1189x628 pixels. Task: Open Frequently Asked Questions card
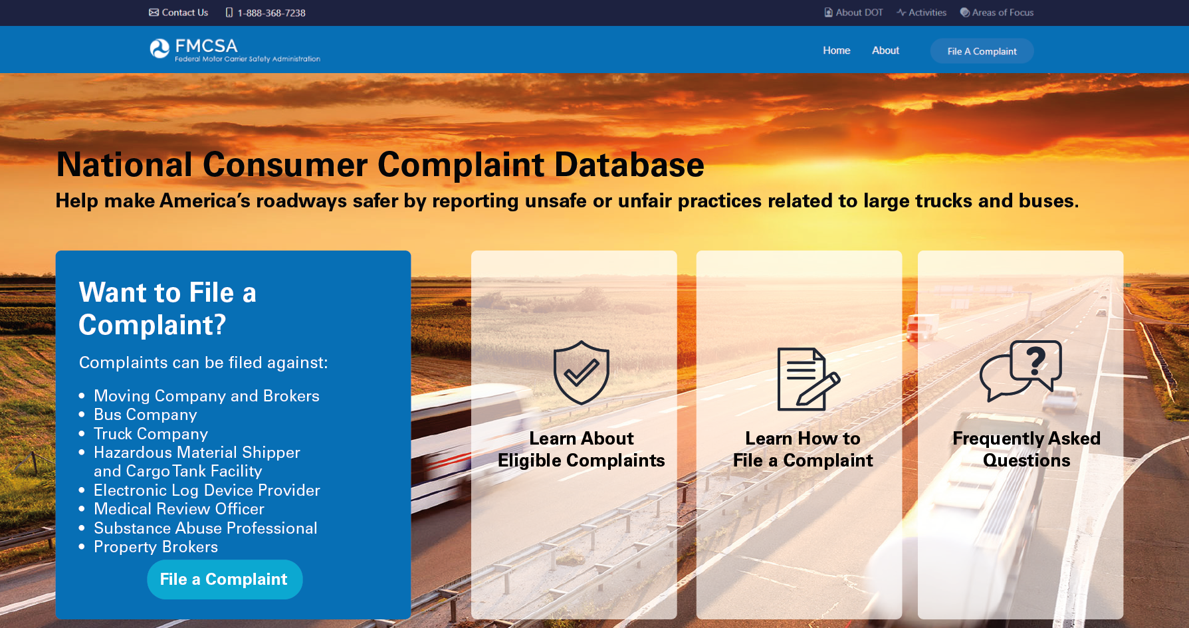coord(1021,435)
